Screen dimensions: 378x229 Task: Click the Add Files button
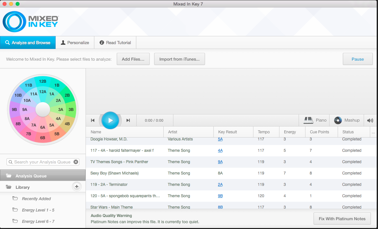click(133, 59)
